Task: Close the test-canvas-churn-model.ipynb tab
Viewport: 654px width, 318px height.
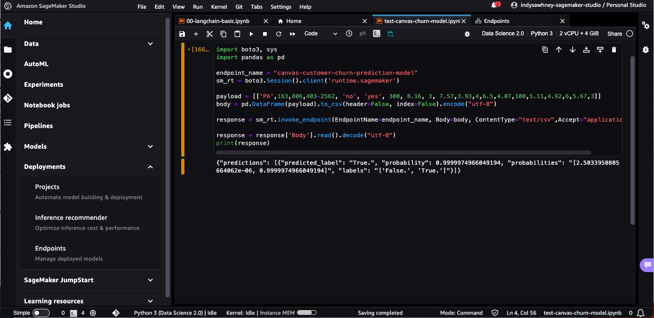Action: (464, 21)
